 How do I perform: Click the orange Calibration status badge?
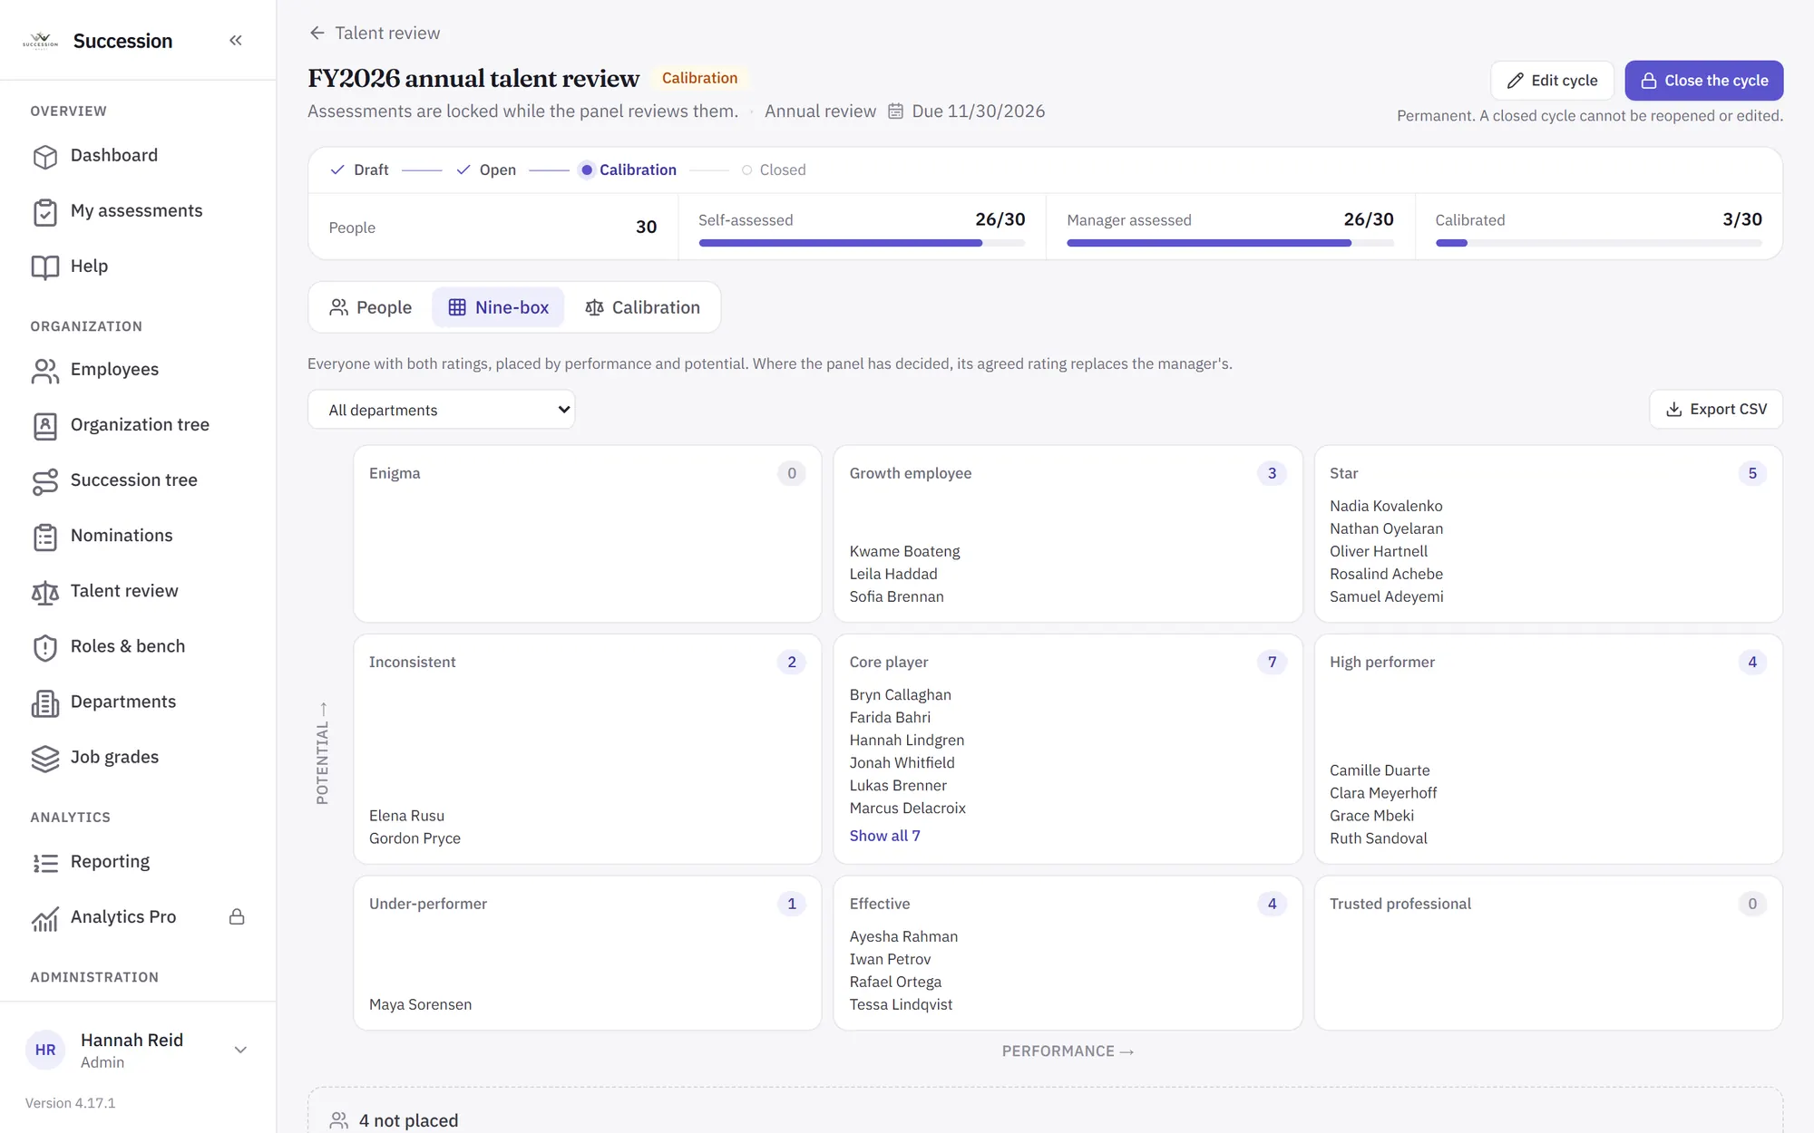pyautogui.click(x=699, y=78)
